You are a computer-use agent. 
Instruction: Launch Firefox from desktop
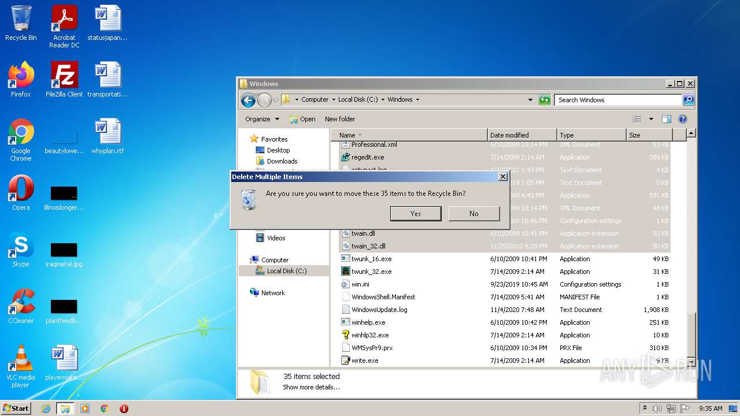(21, 79)
